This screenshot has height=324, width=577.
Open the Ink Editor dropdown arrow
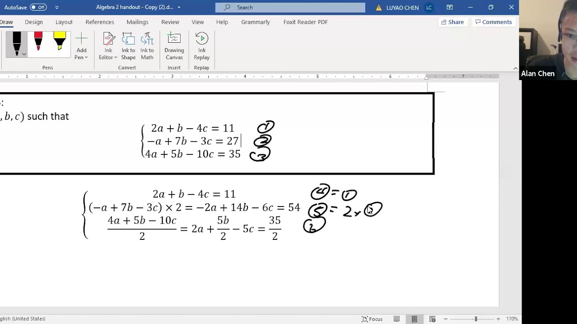[115, 58]
